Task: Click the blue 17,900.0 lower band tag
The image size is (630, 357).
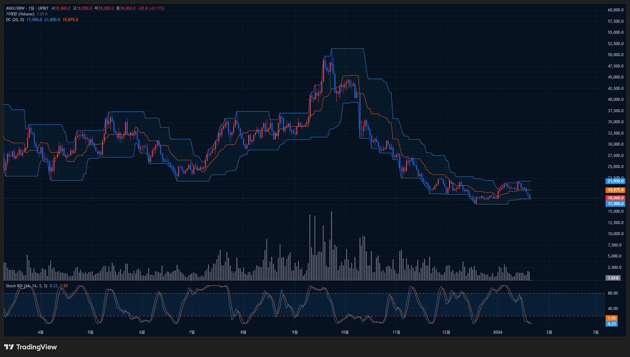Action: coord(615,204)
